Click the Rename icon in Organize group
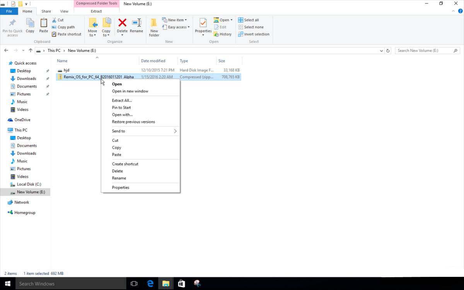 136,23
